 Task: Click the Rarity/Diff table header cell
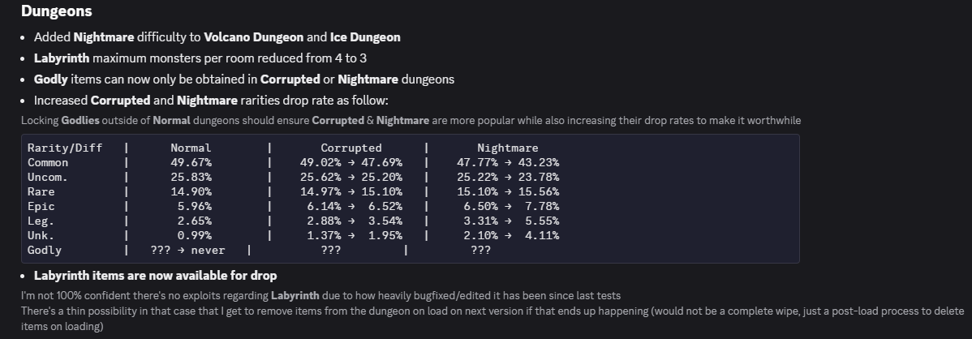(64, 148)
